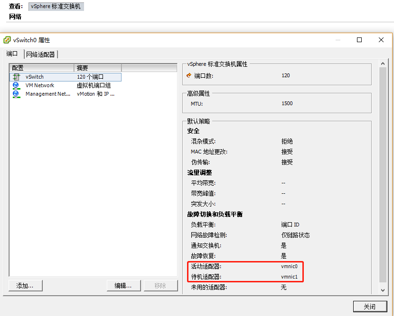Viewport: 394px width, 316px height.
Task: Click the vertical scrollbar thumb
Action: point(383,174)
